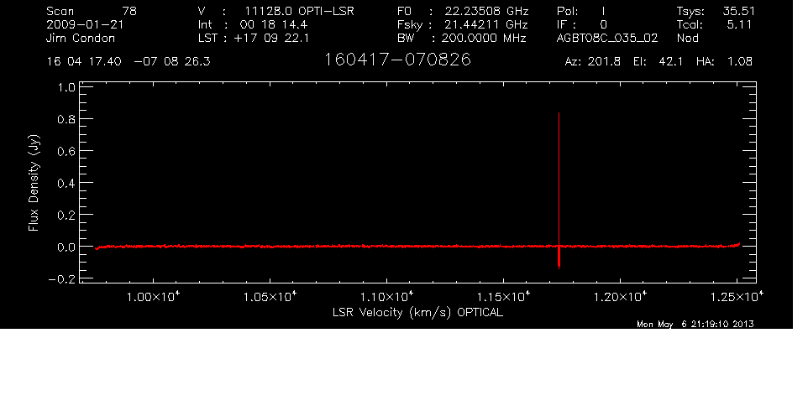Click x-axis tick label 1.00×10⁴

click(154, 296)
